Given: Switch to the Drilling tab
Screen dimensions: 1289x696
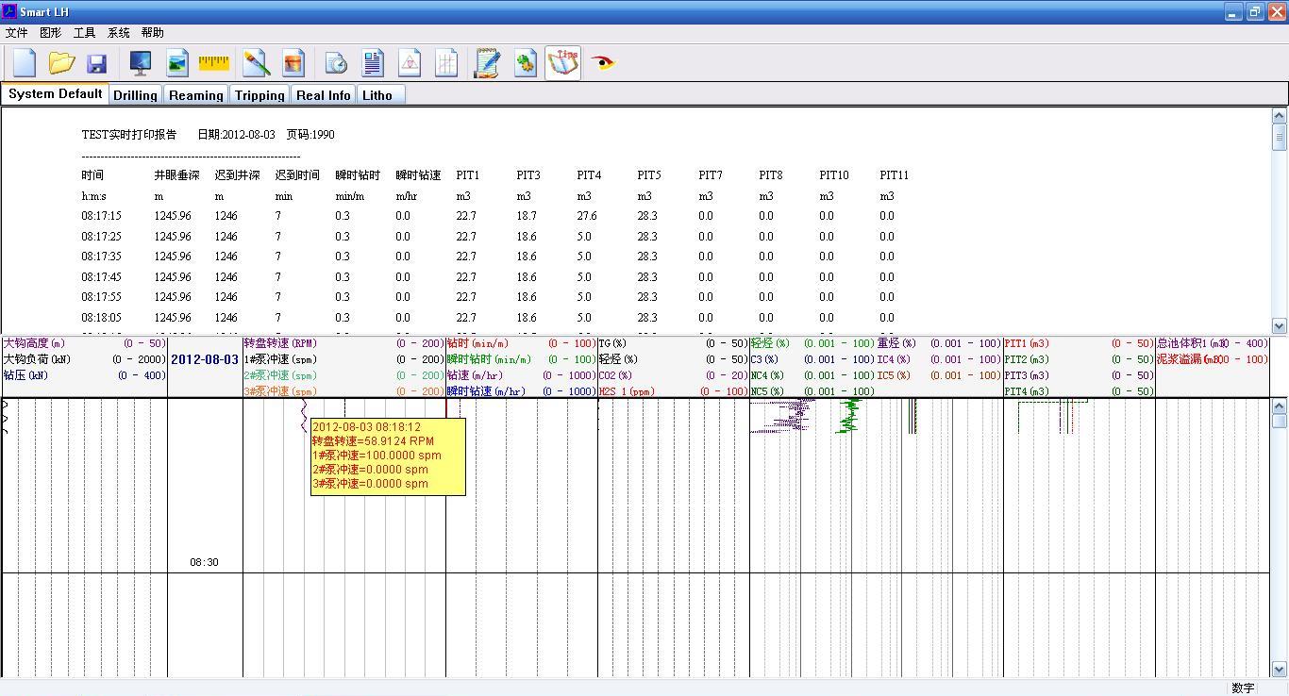Looking at the screenshot, I should [135, 95].
